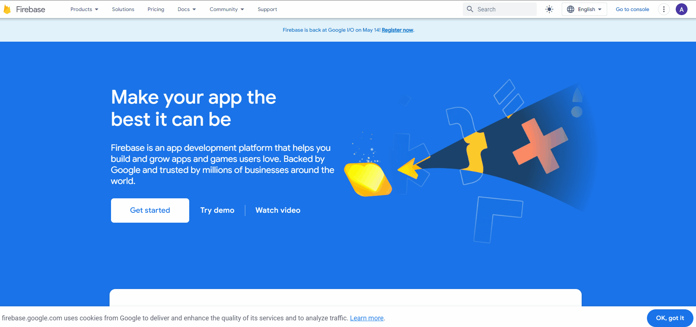
Task: Open the English language selector
Action: click(x=584, y=9)
